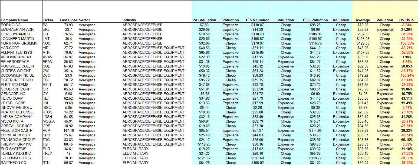Select P/S value $215.85
The width and height of the screenshot is (418, 165).
click(x=258, y=52)
